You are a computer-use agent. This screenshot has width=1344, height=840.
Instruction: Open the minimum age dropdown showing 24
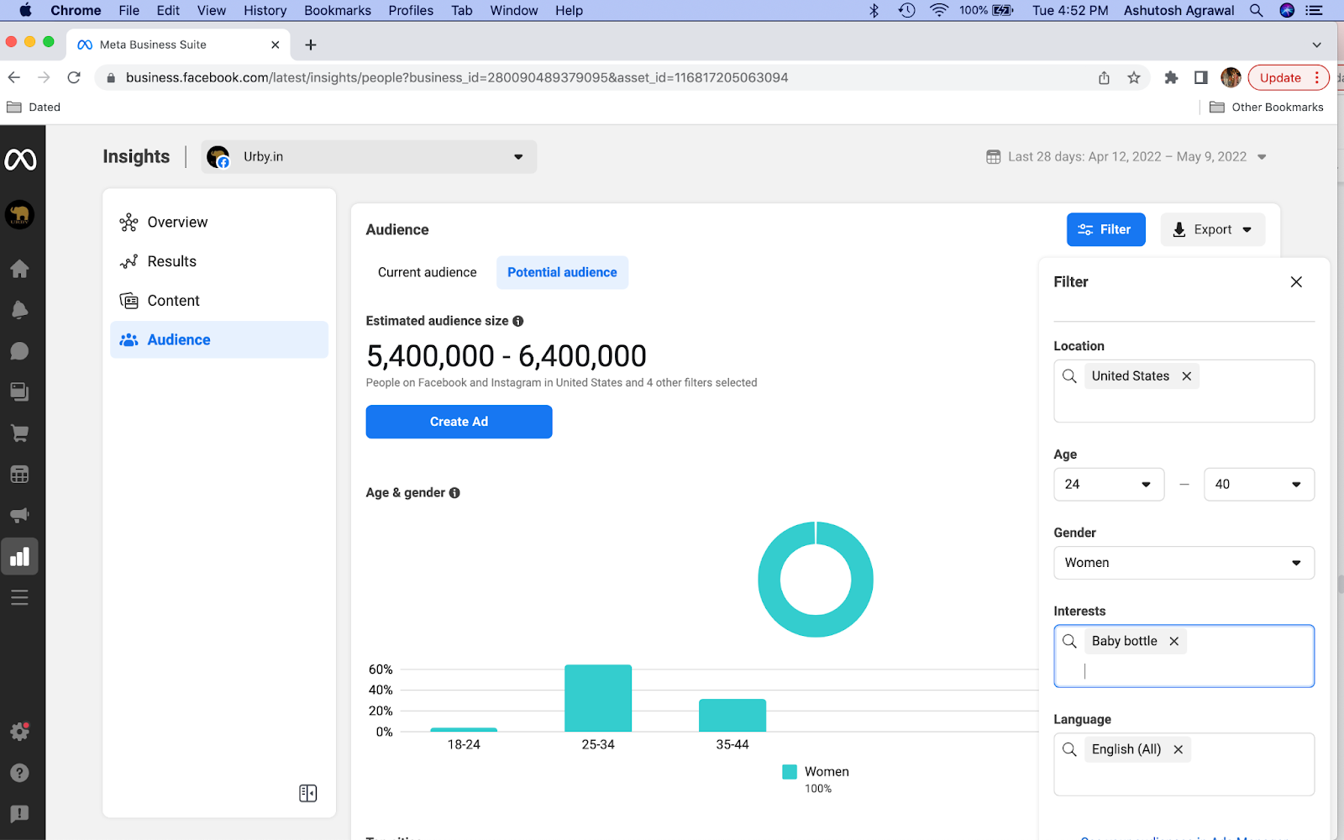pos(1109,485)
